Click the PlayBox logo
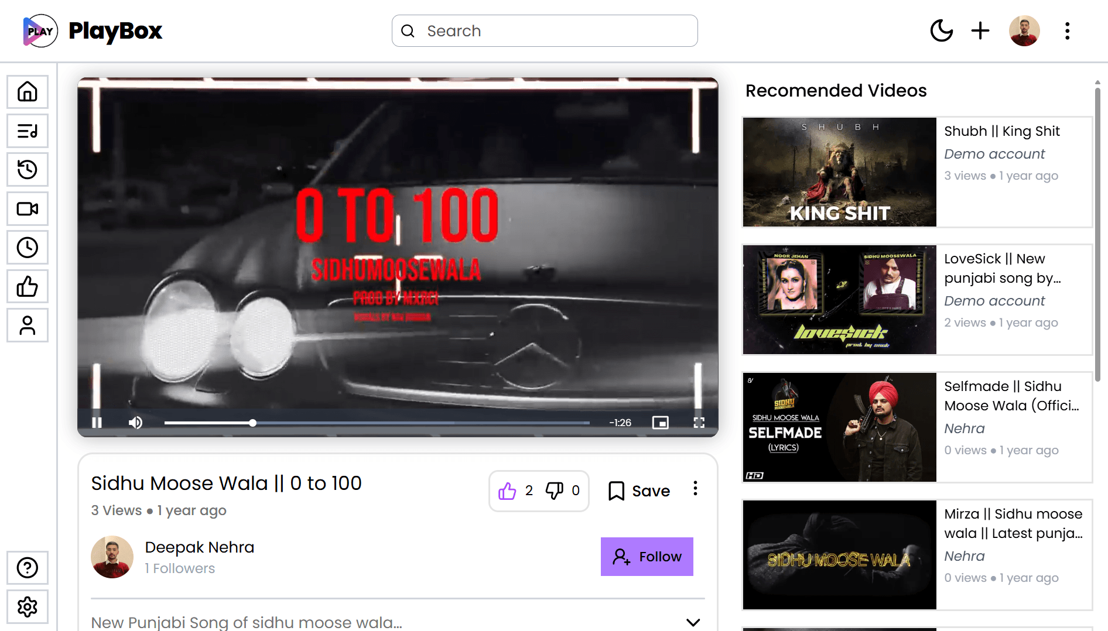The width and height of the screenshot is (1108, 631). (93, 31)
